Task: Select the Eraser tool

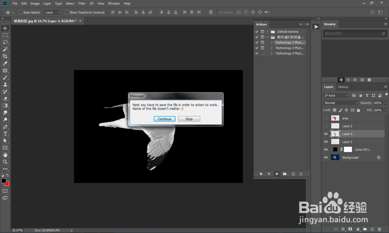Action: 5,99
